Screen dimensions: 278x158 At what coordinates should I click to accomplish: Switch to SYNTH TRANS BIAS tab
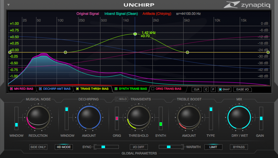[131, 89]
